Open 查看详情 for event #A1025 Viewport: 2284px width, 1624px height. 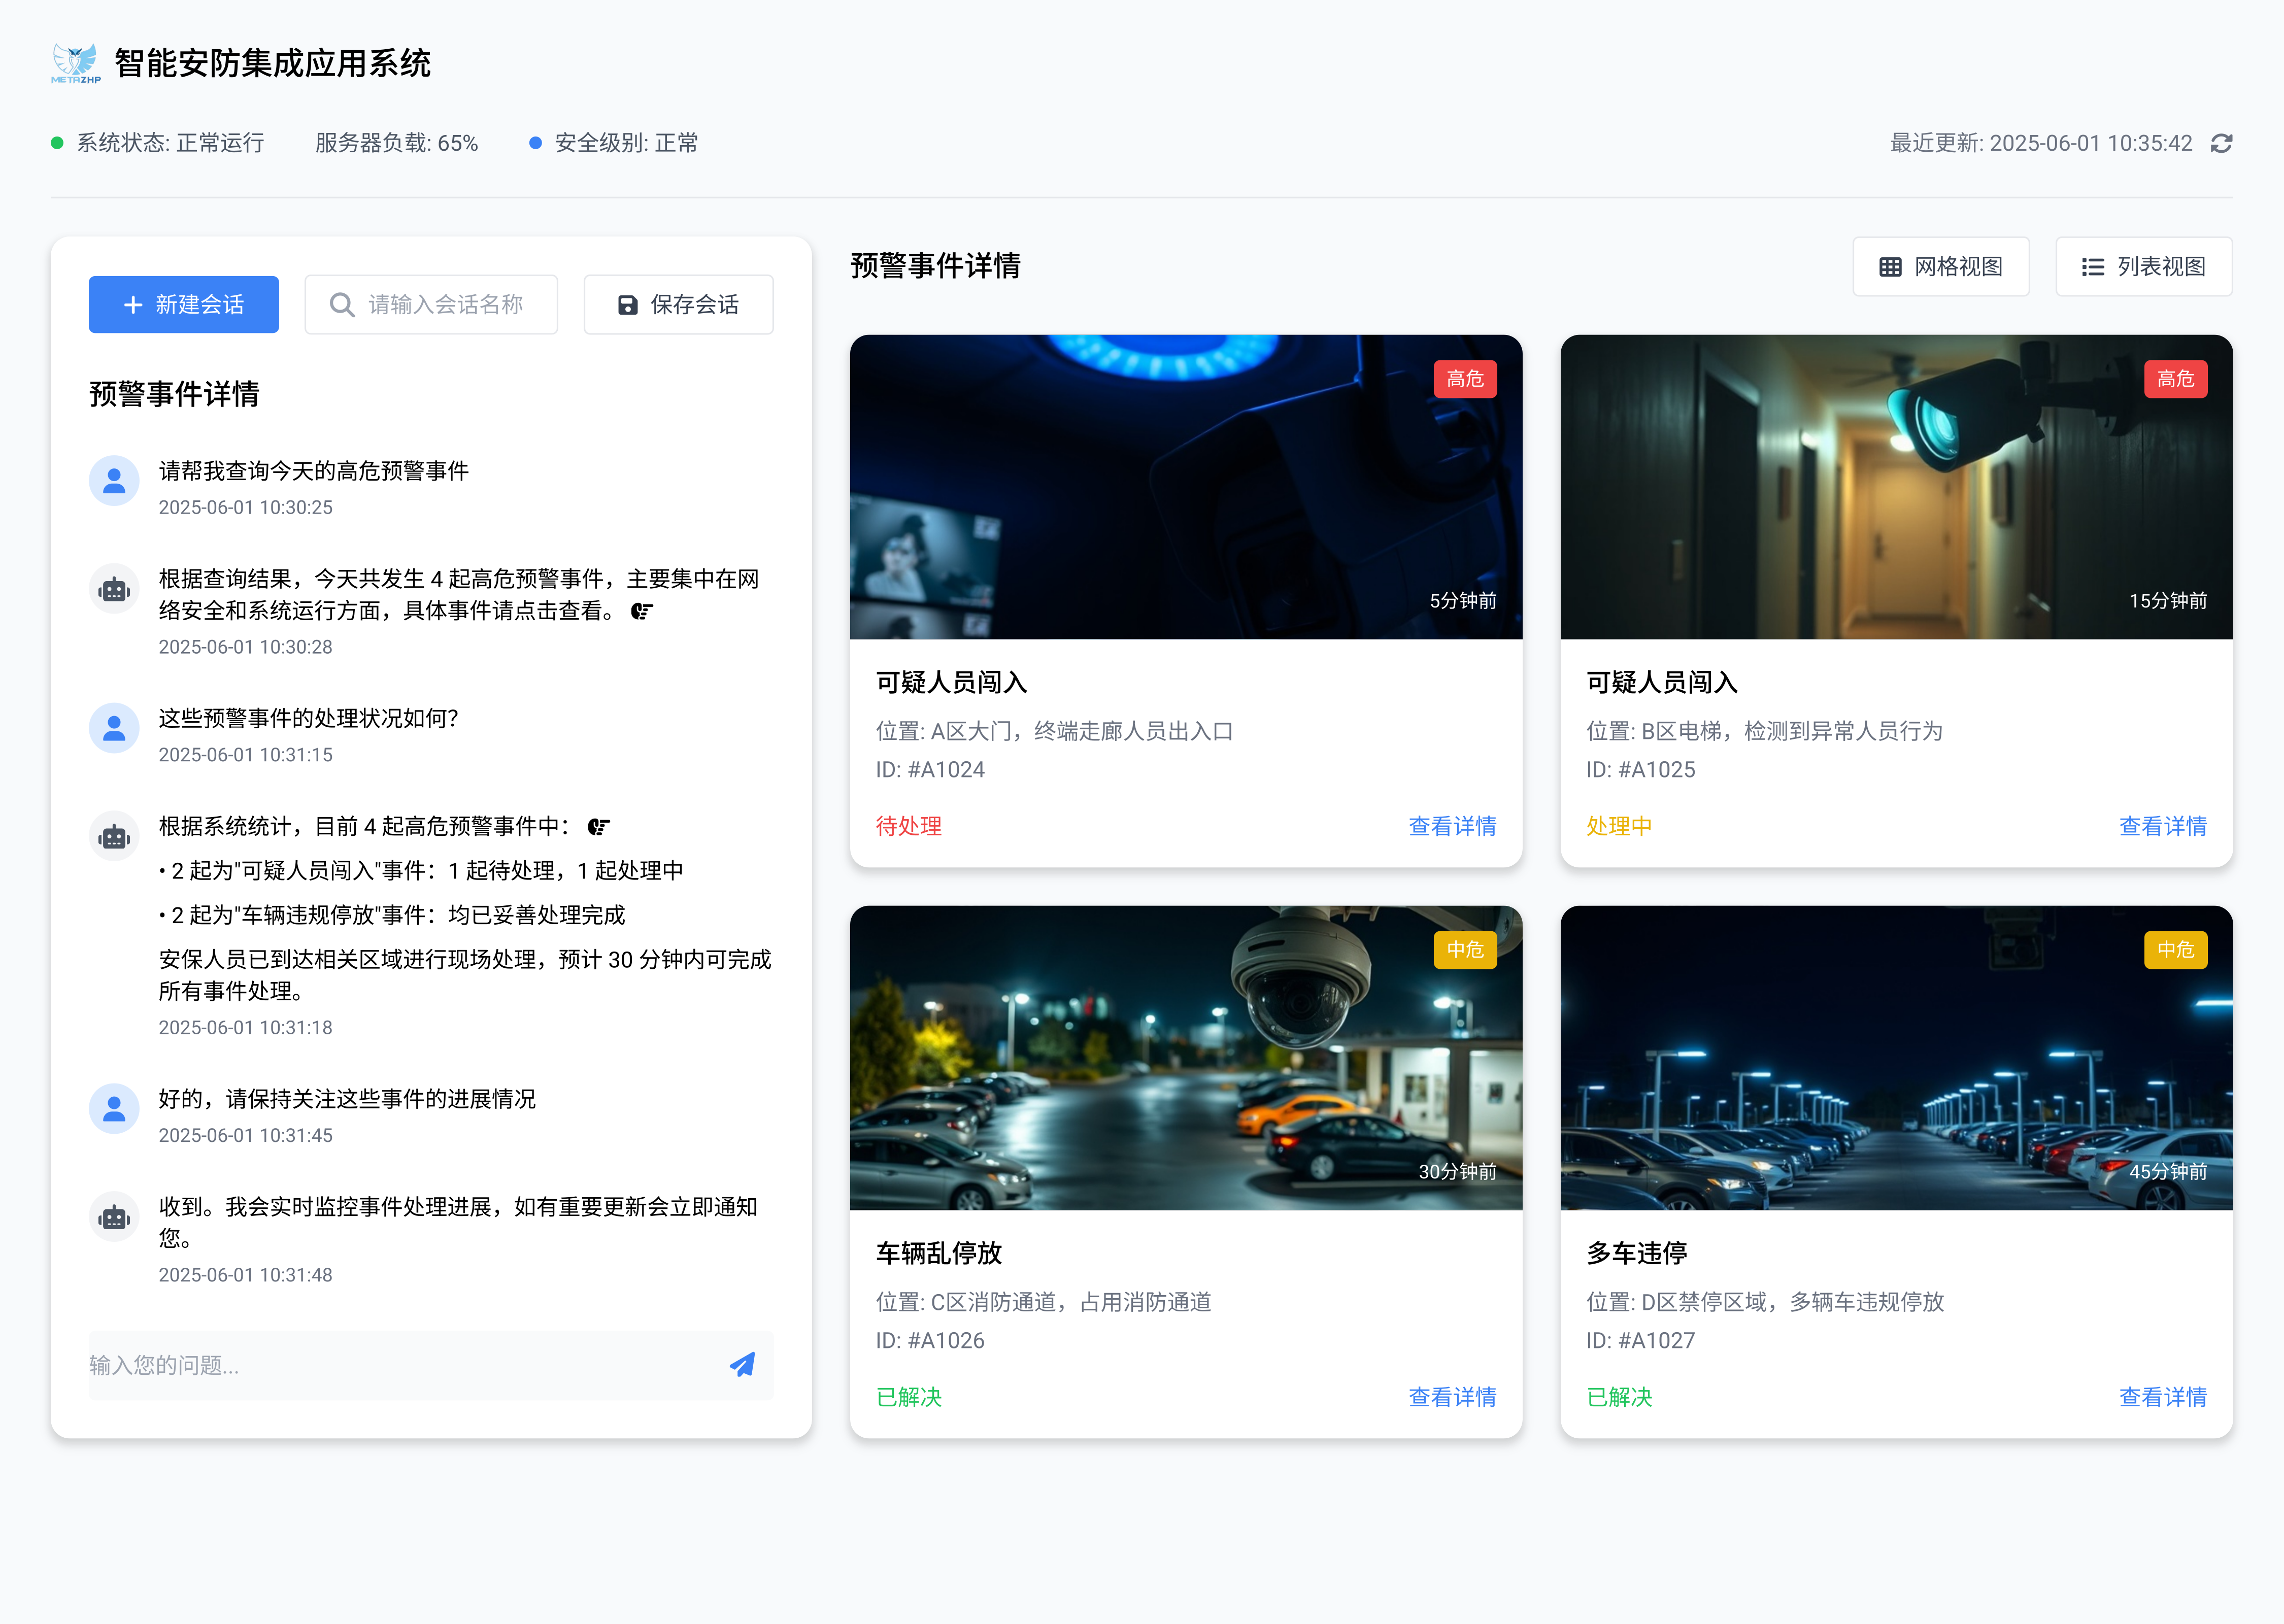click(x=2162, y=826)
